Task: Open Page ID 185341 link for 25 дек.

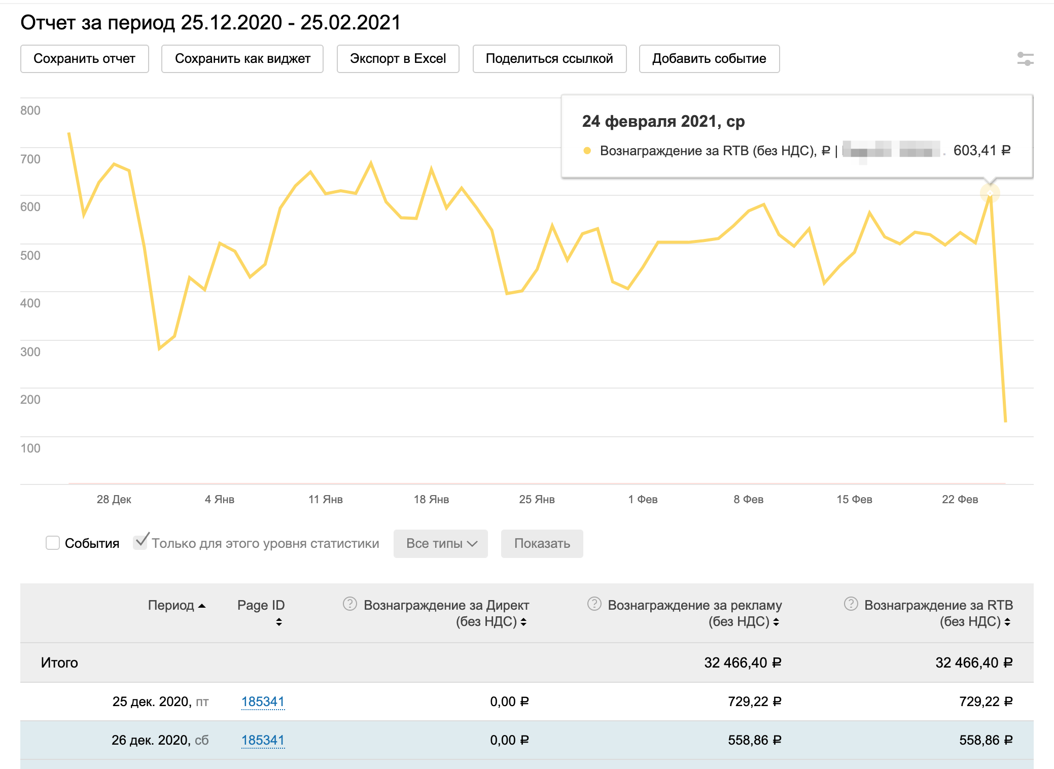Action: click(x=263, y=702)
